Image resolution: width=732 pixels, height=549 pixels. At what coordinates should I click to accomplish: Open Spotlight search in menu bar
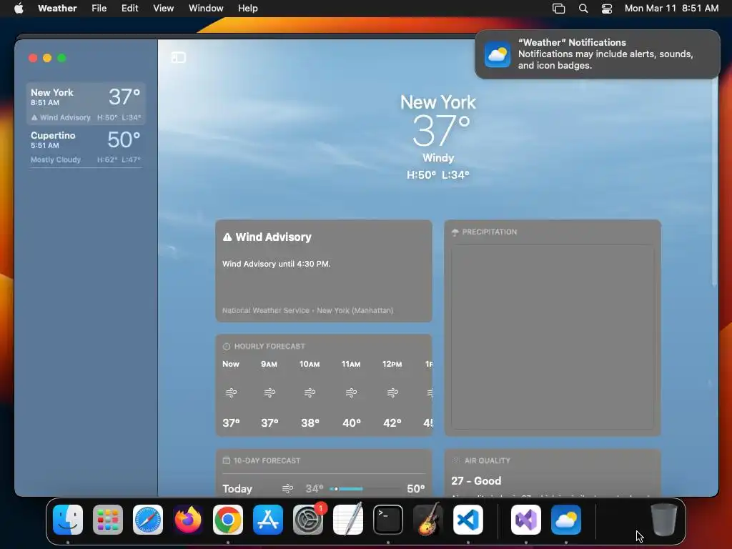point(583,9)
